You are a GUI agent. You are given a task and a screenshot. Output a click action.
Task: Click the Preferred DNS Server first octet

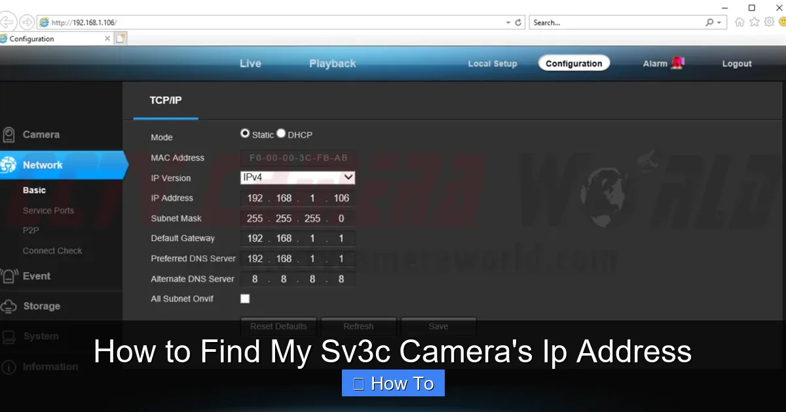point(255,258)
